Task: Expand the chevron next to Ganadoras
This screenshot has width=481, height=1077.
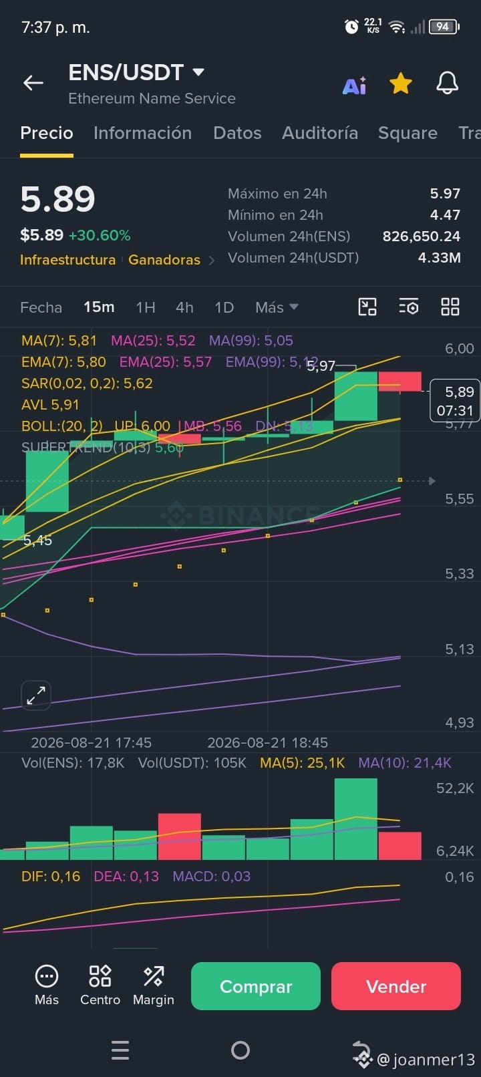Action: tap(212, 261)
